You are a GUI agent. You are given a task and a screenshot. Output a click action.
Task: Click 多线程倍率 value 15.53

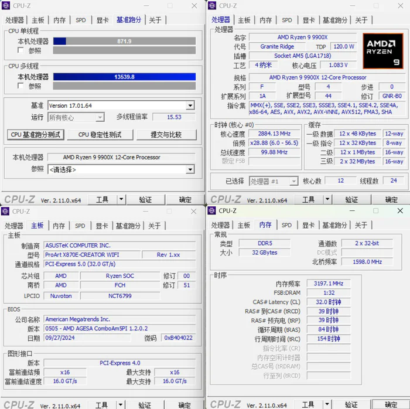point(174,117)
